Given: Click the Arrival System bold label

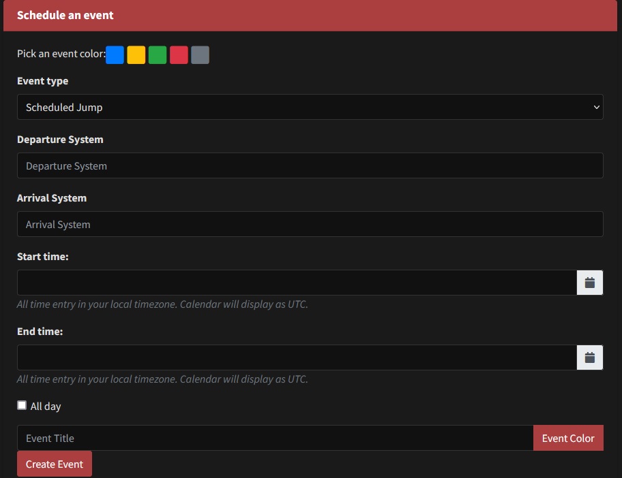Looking at the screenshot, I should (x=52, y=198).
